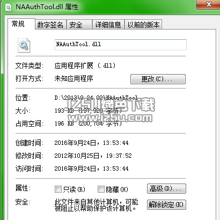Click the file type text 应用程序扩展 (.dll)
The height and width of the screenshot is (220, 220).
tap(85, 65)
